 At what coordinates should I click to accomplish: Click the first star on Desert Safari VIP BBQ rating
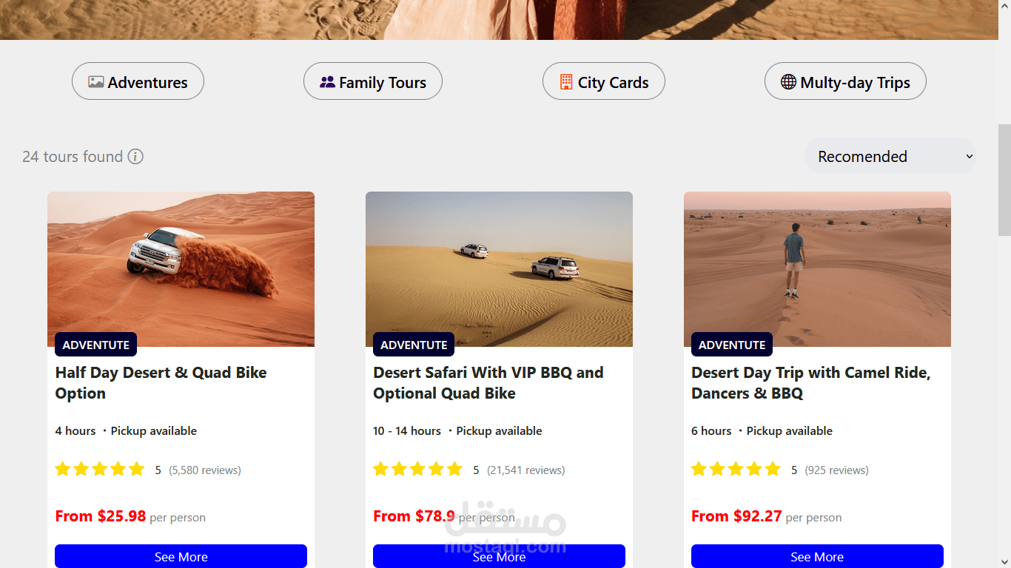pos(381,470)
